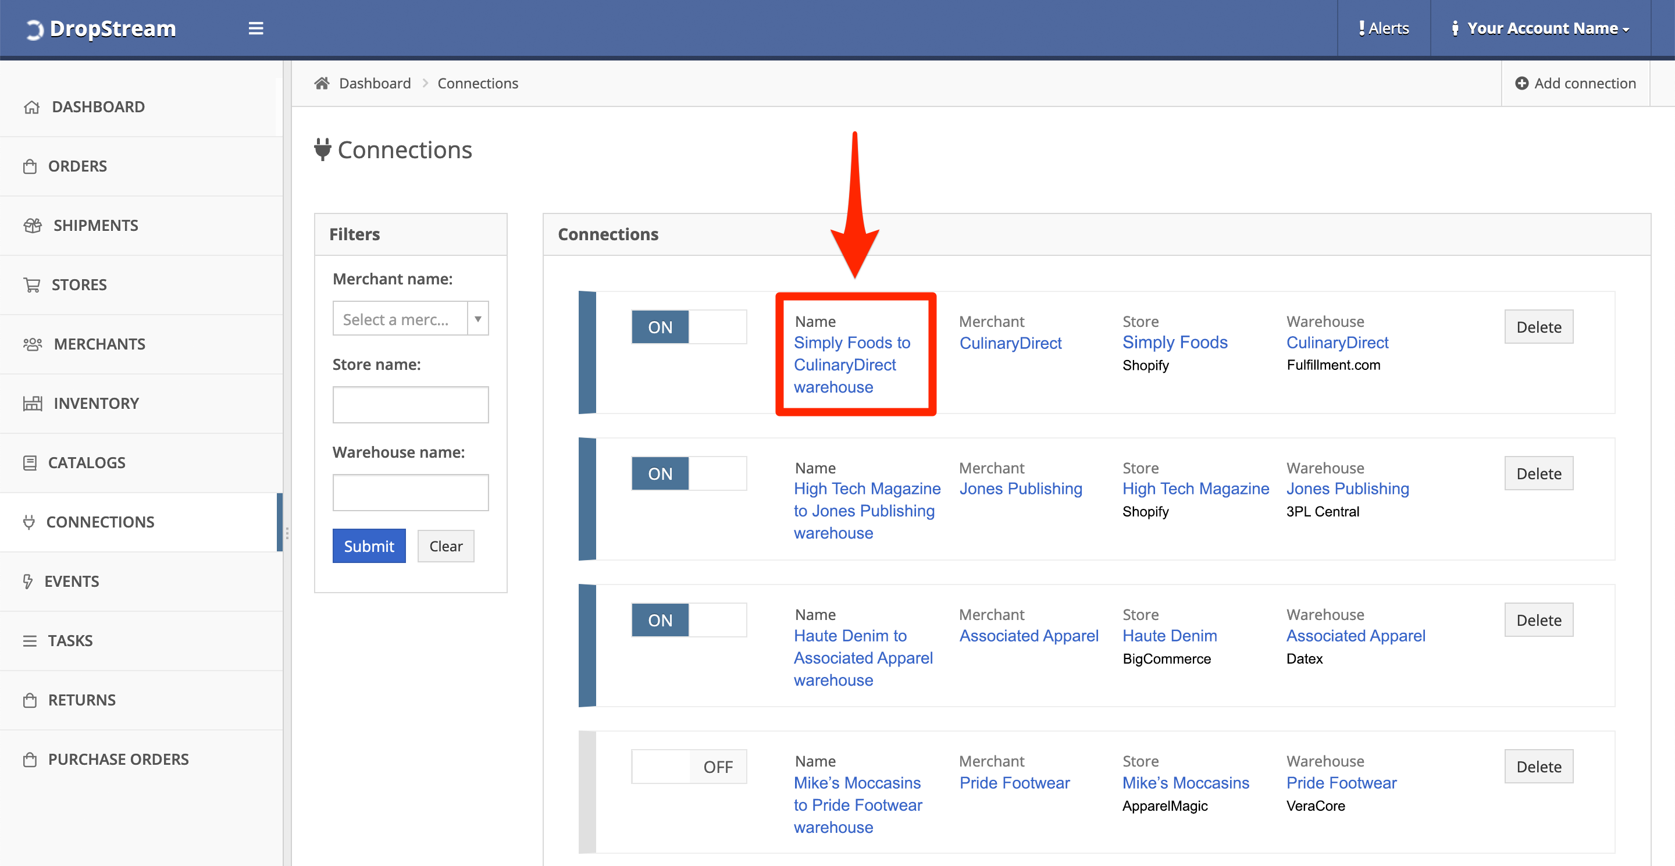
Task: Open CATALOGS in the sidebar
Action: pyautogui.click(x=141, y=463)
